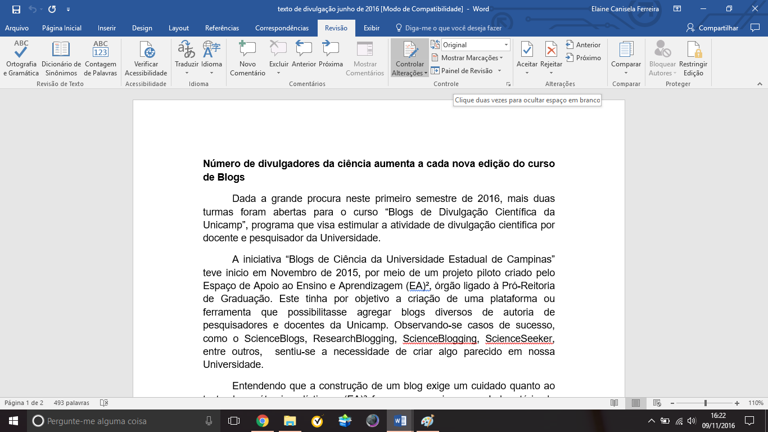Switch to the Referências tab
Screen dimensions: 768x432
[x=222, y=28]
